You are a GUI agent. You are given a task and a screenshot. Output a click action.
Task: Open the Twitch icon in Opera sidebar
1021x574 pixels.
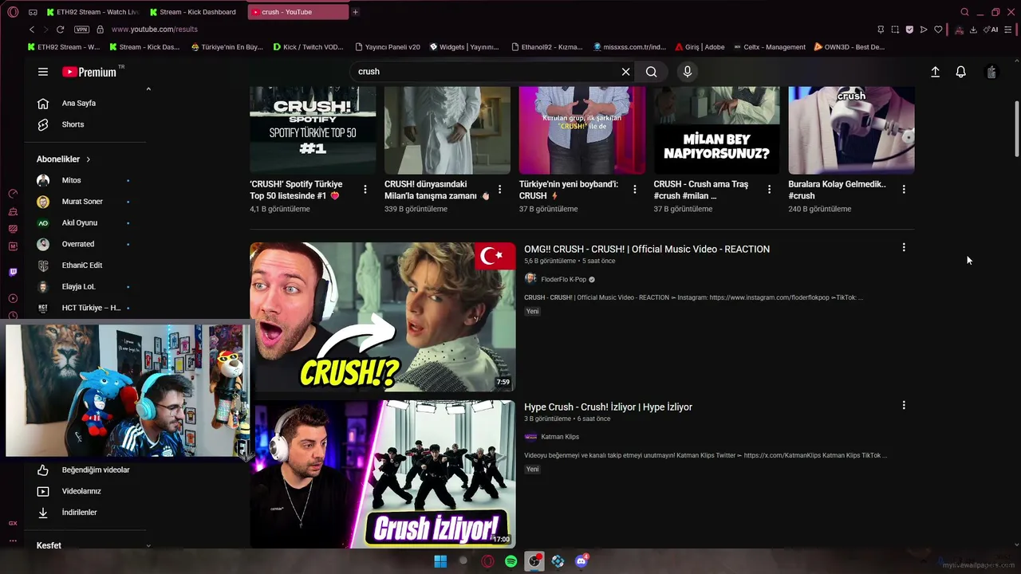(13, 272)
